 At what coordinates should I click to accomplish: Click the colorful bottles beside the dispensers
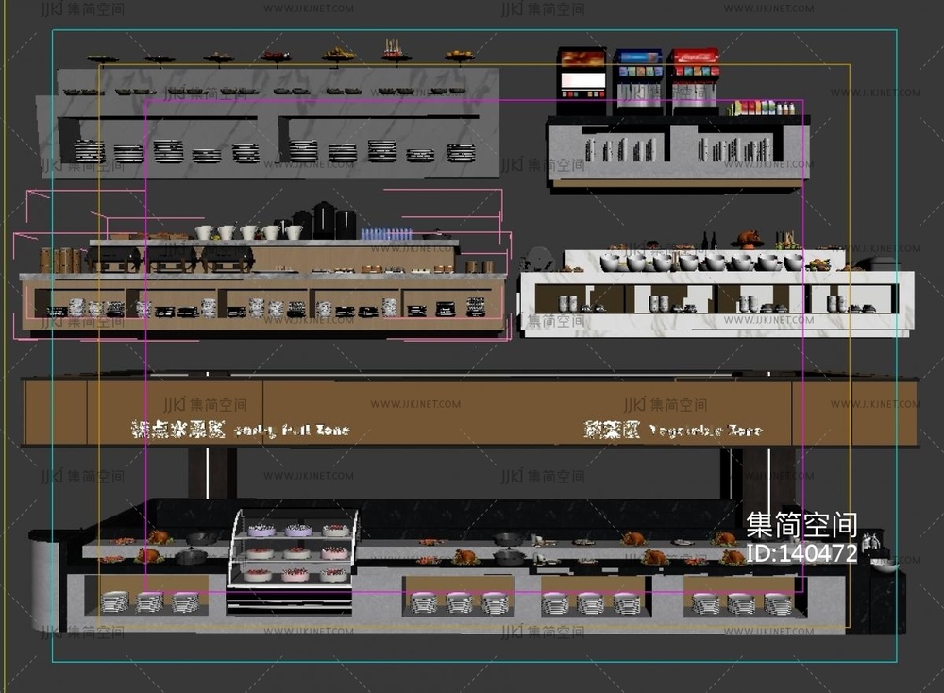761,108
